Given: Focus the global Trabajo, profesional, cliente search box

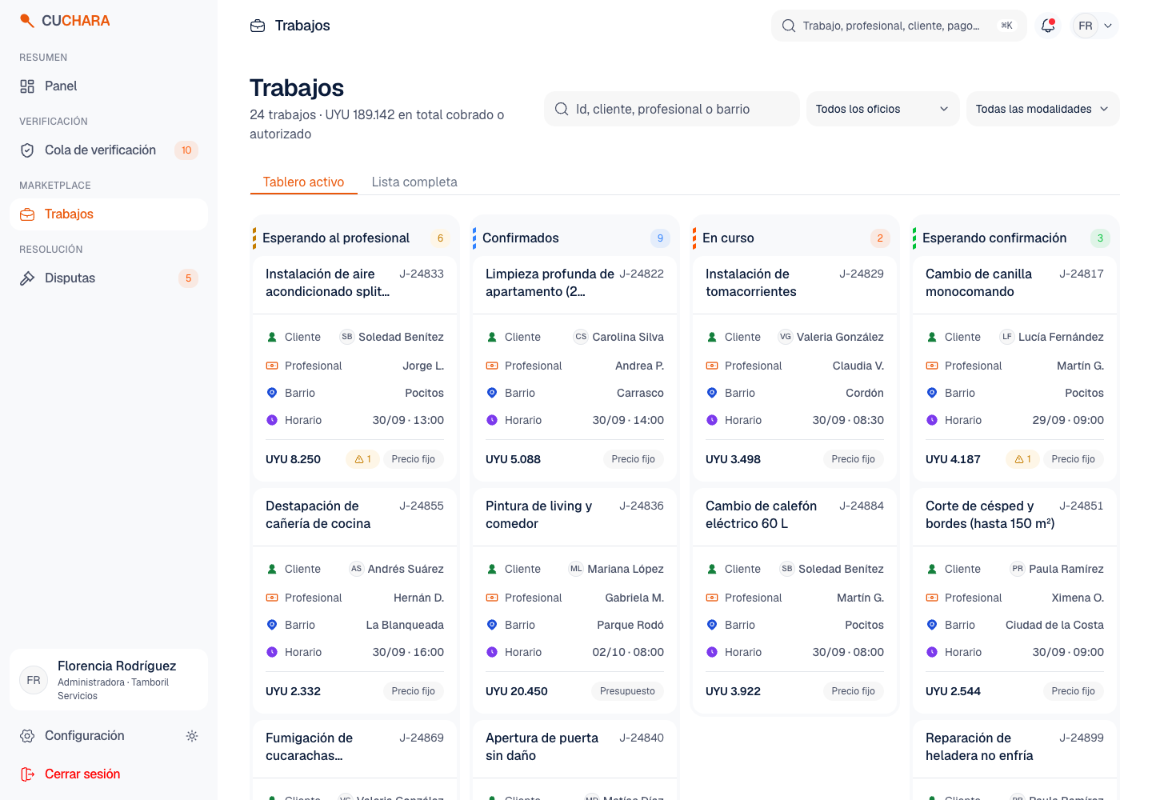Looking at the screenshot, I should coord(899,26).
